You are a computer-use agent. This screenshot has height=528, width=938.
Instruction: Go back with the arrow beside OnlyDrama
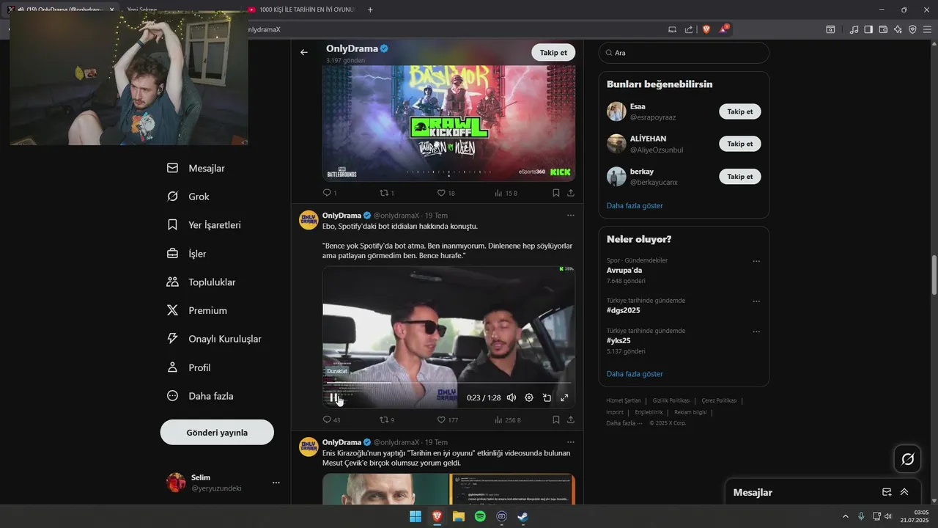click(x=304, y=52)
